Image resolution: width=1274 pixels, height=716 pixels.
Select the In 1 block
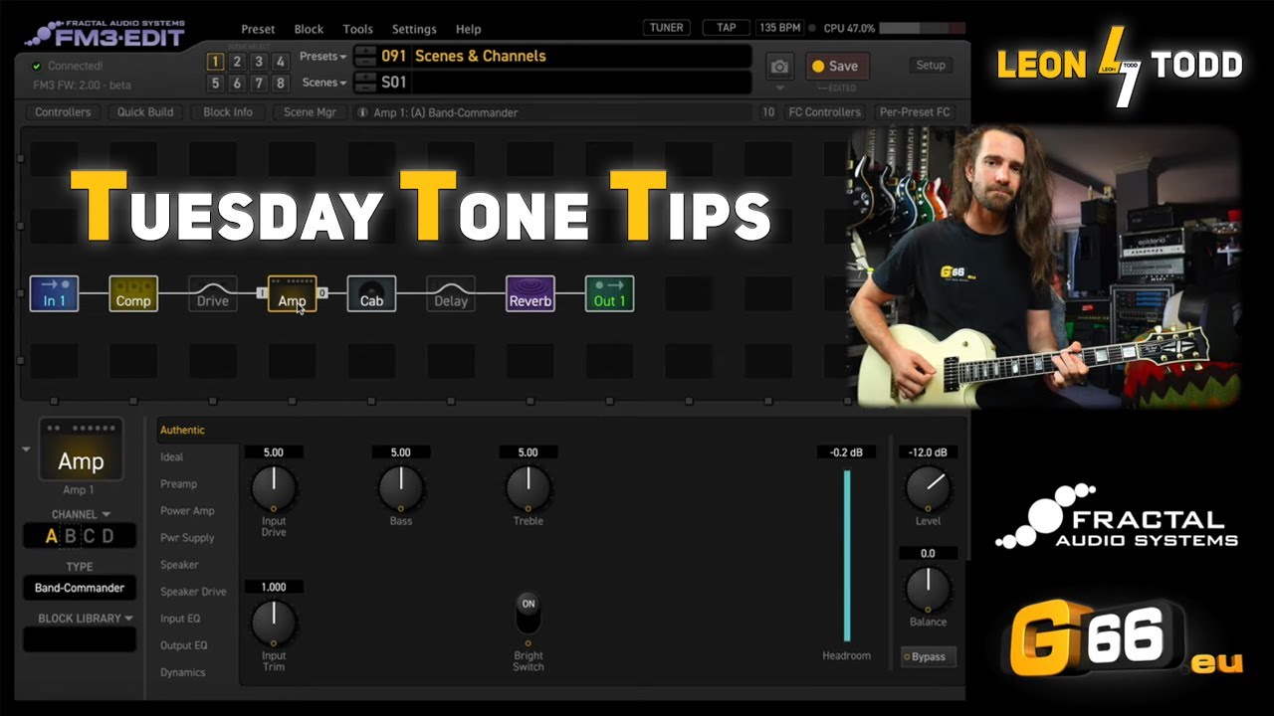pyautogui.click(x=54, y=293)
